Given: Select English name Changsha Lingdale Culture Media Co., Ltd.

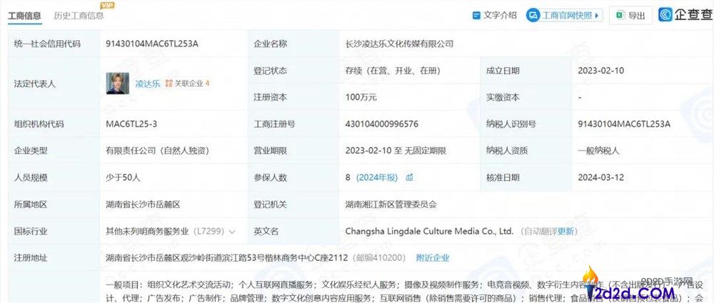Looking at the screenshot, I should [429, 232].
